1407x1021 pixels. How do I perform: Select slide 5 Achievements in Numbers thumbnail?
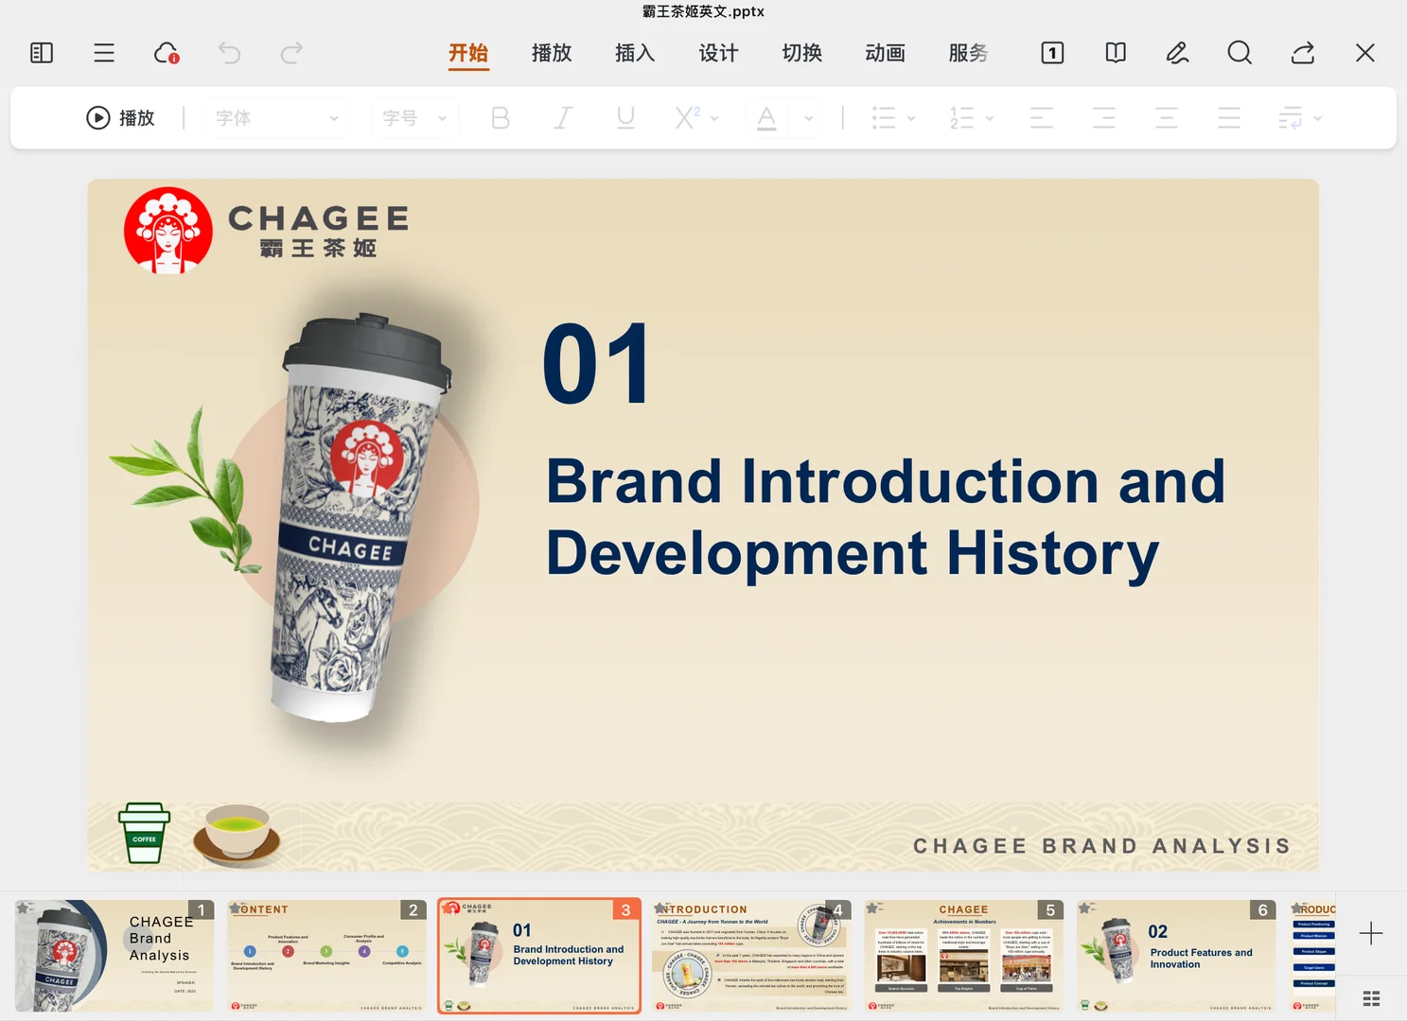point(963,956)
